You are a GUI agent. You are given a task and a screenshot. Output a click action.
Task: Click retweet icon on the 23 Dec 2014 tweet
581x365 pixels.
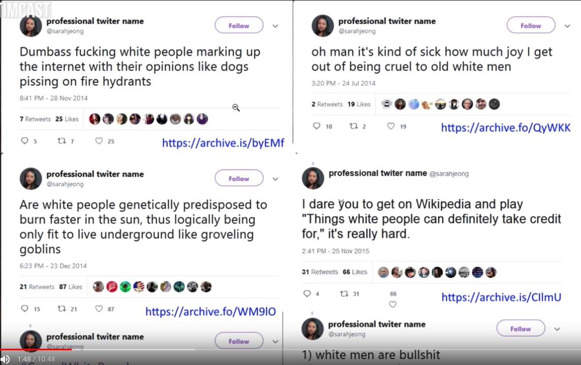62,309
